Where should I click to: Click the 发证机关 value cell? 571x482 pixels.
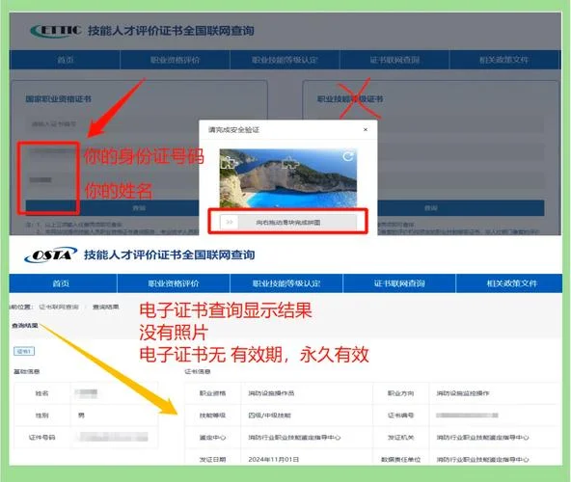pyautogui.click(x=495, y=438)
